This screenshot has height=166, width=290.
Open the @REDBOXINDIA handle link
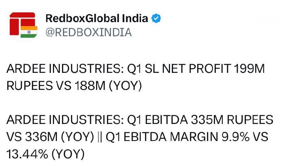(88, 32)
